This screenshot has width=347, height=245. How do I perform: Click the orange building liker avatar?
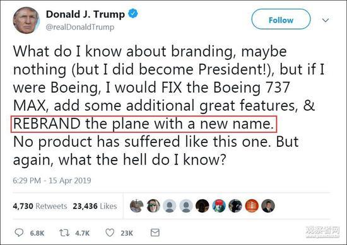pyautogui.click(x=252, y=206)
